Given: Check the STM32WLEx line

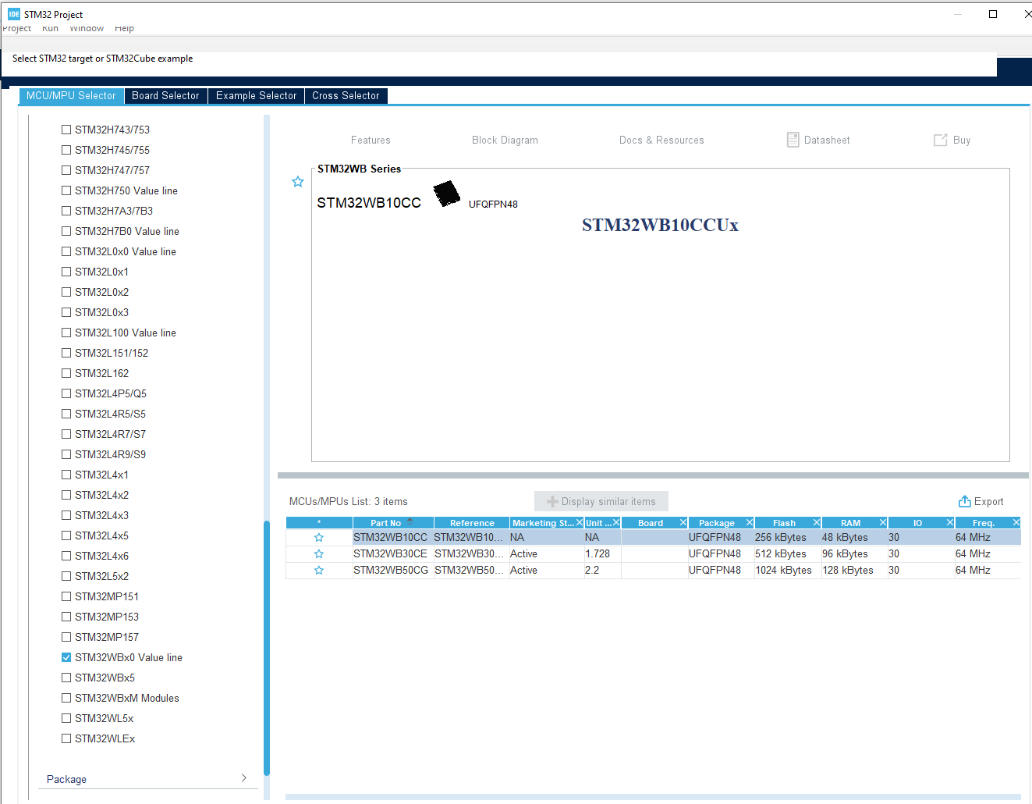Looking at the screenshot, I should (66, 738).
